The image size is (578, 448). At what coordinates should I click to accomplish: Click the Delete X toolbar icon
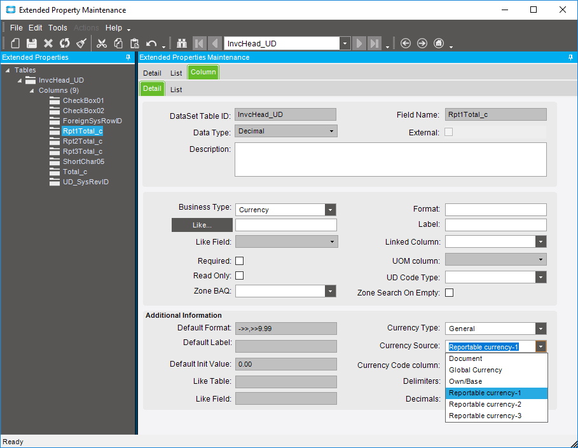tap(48, 43)
